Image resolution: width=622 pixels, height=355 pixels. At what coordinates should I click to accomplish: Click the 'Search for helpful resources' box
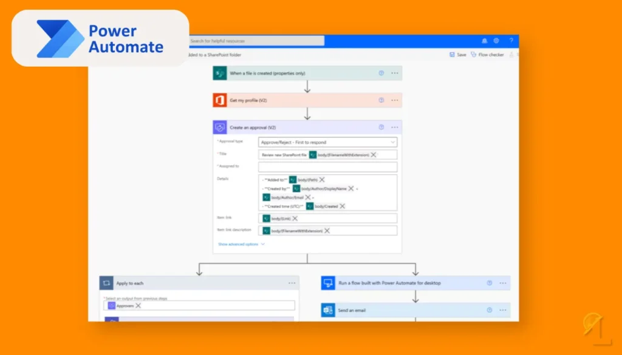(256, 41)
